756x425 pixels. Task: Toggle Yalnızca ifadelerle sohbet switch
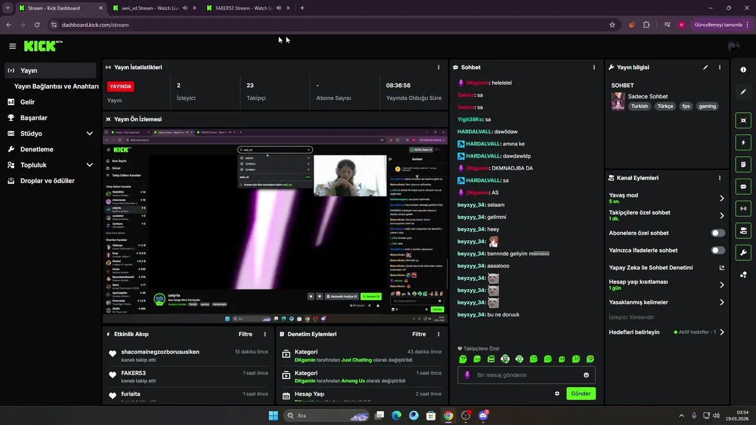point(718,250)
